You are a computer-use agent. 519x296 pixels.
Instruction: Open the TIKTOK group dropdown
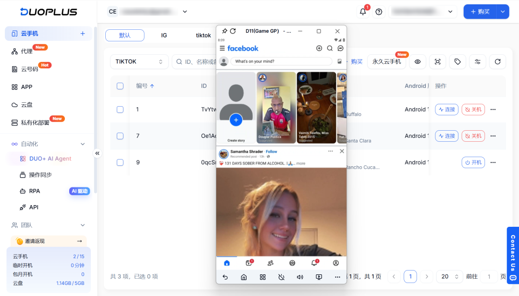[x=139, y=62]
